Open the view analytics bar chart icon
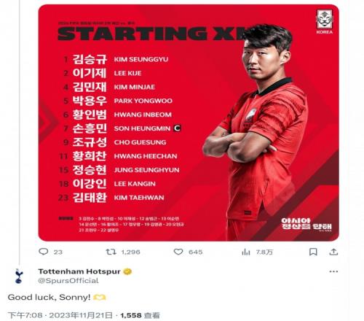This screenshot has height=321, width=364. 245,252
